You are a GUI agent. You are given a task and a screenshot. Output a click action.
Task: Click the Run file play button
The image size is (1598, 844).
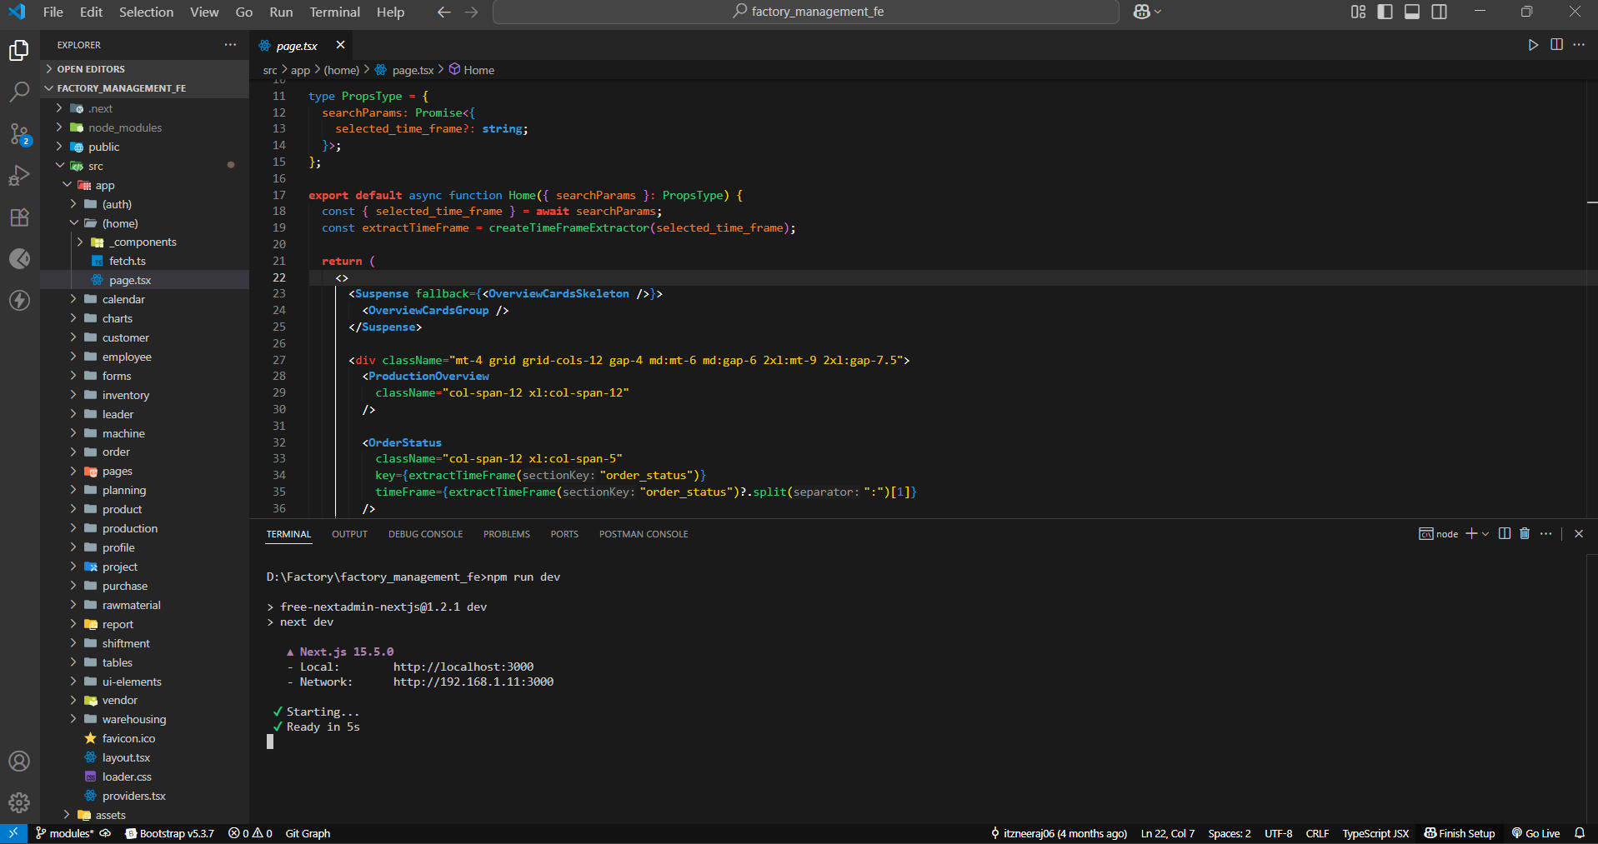[x=1533, y=45]
